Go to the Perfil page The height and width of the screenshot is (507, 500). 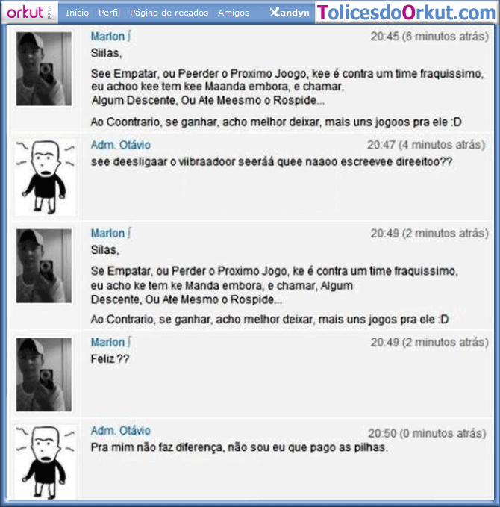click(109, 13)
